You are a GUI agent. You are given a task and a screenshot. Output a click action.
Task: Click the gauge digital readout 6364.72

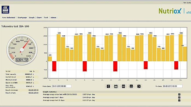[x=22, y=60]
